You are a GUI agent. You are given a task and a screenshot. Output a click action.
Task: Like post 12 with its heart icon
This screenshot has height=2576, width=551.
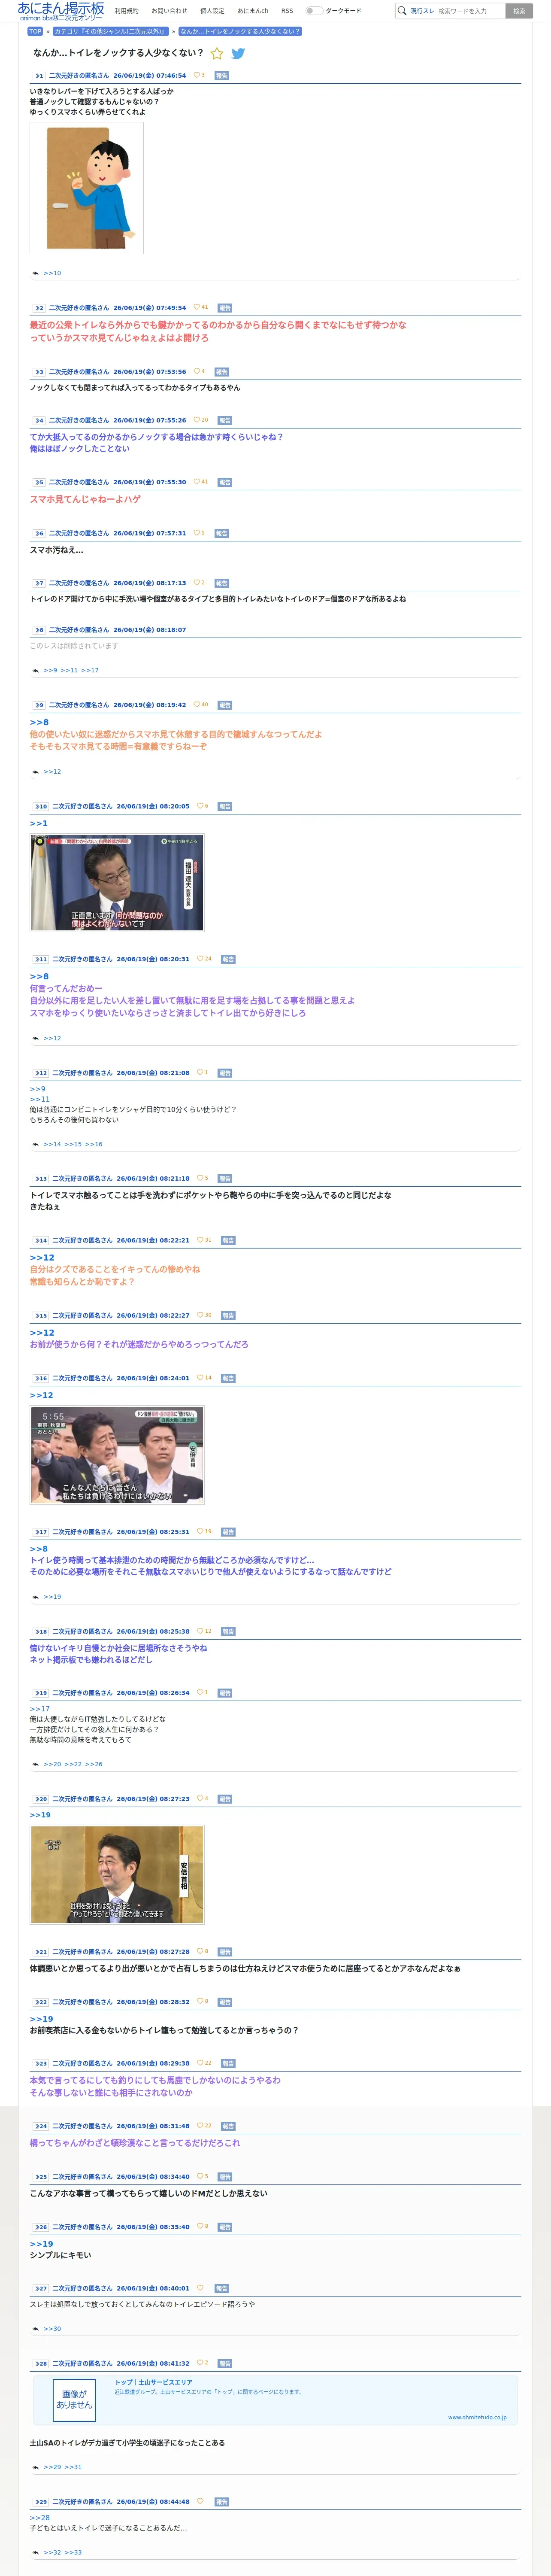(200, 1073)
